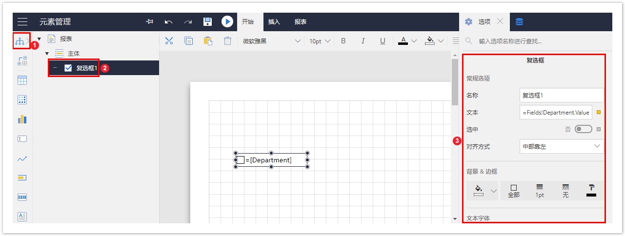Open the font color dropdown arrow

click(x=414, y=41)
